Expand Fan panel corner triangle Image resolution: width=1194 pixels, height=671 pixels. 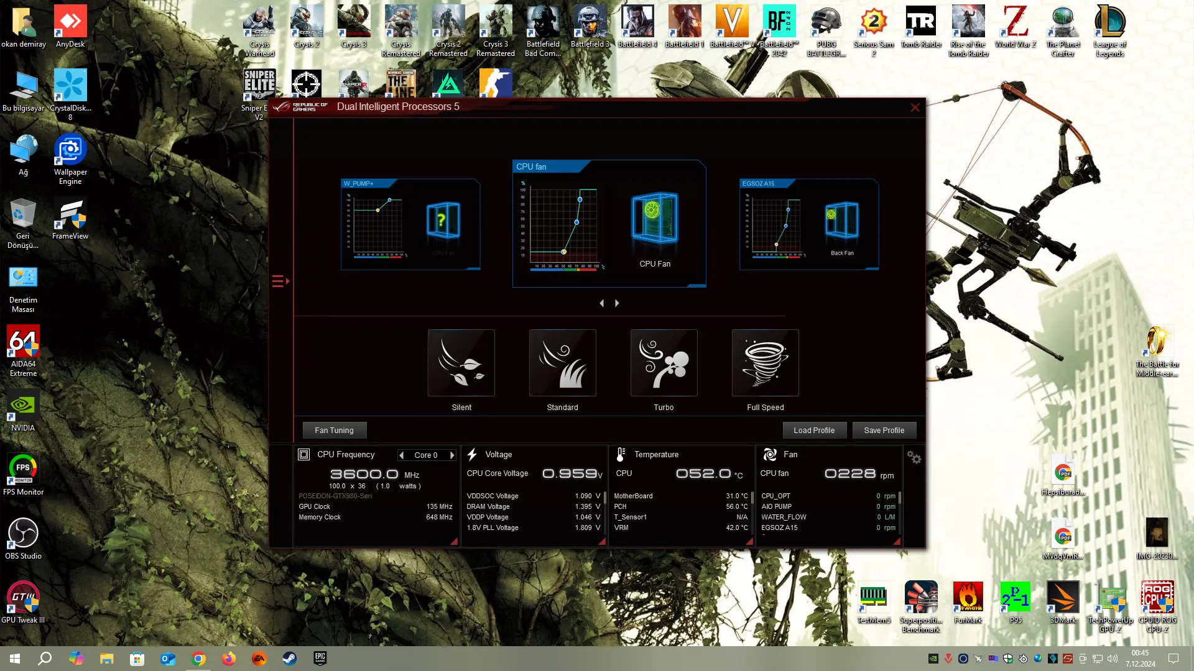pos(897,542)
